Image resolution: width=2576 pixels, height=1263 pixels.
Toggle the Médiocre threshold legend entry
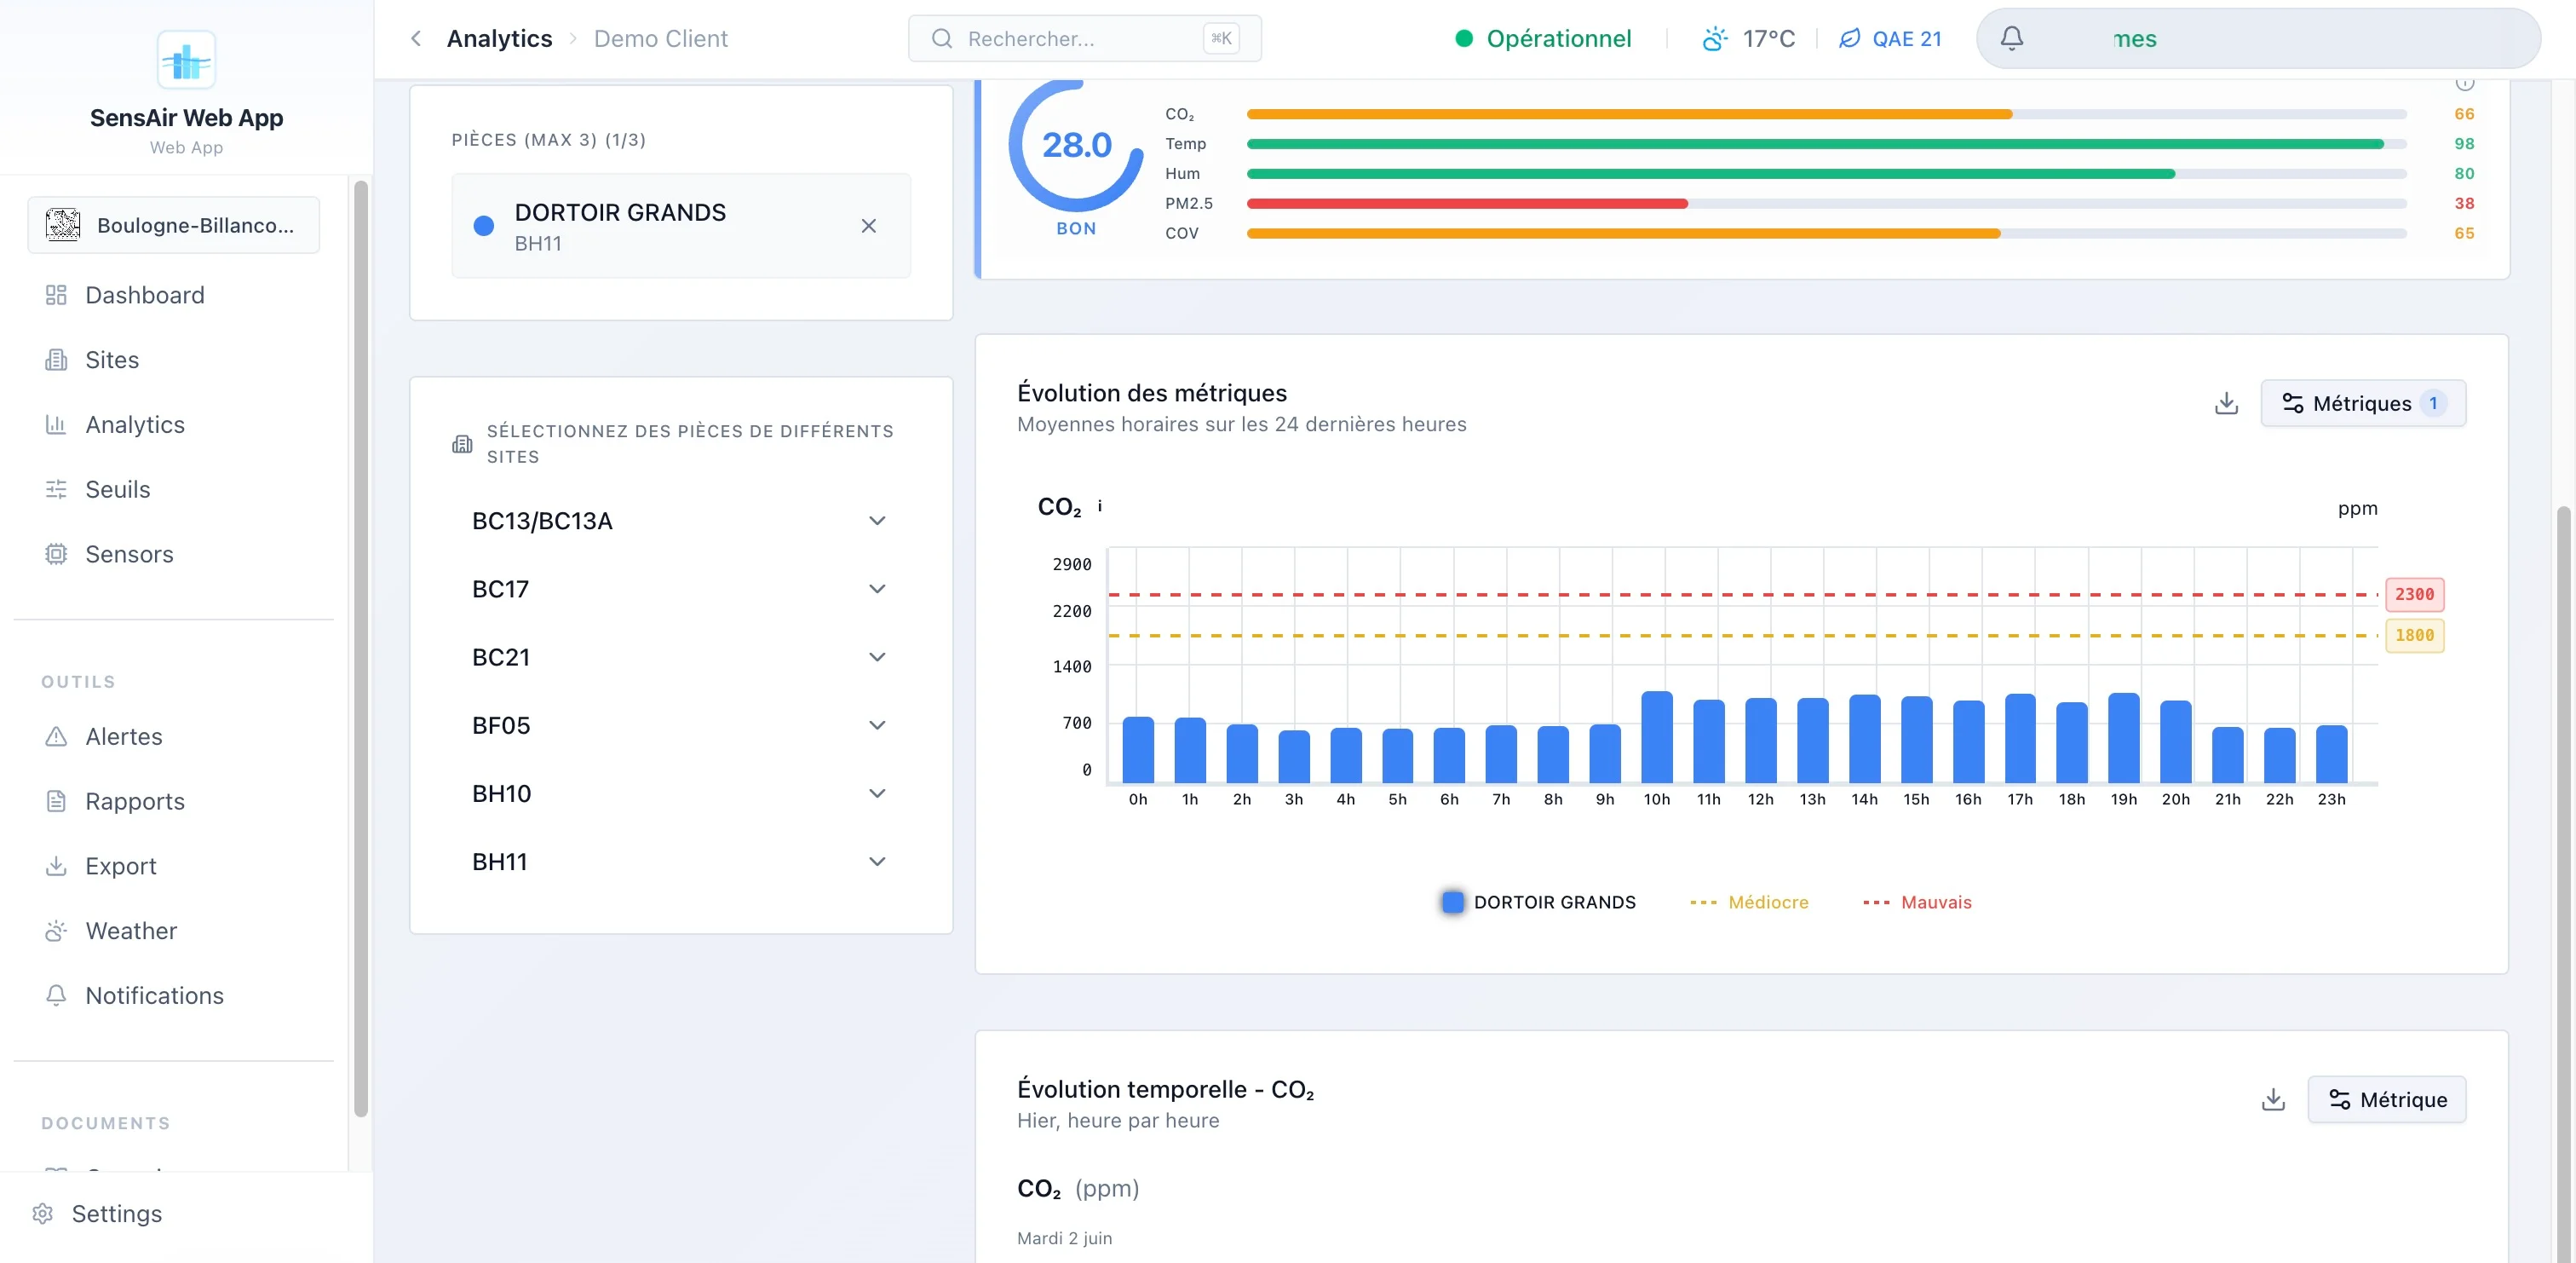pyautogui.click(x=1749, y=903)
